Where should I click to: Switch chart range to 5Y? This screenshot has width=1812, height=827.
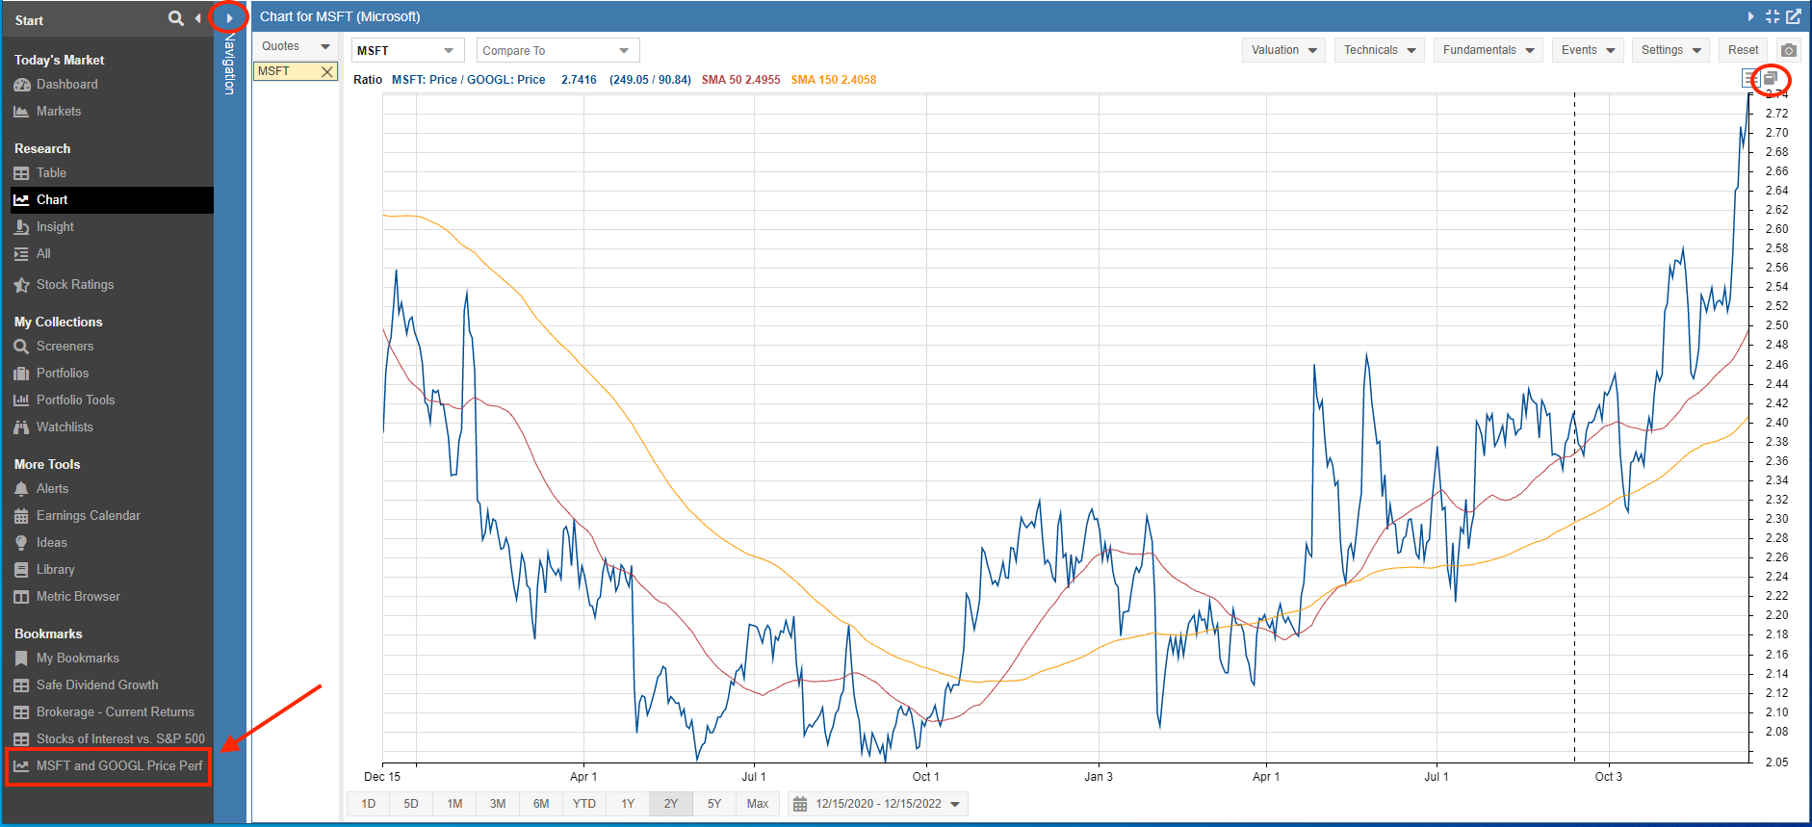click(x=714, y=804)
